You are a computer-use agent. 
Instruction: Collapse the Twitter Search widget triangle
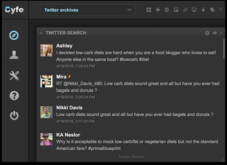41,33
